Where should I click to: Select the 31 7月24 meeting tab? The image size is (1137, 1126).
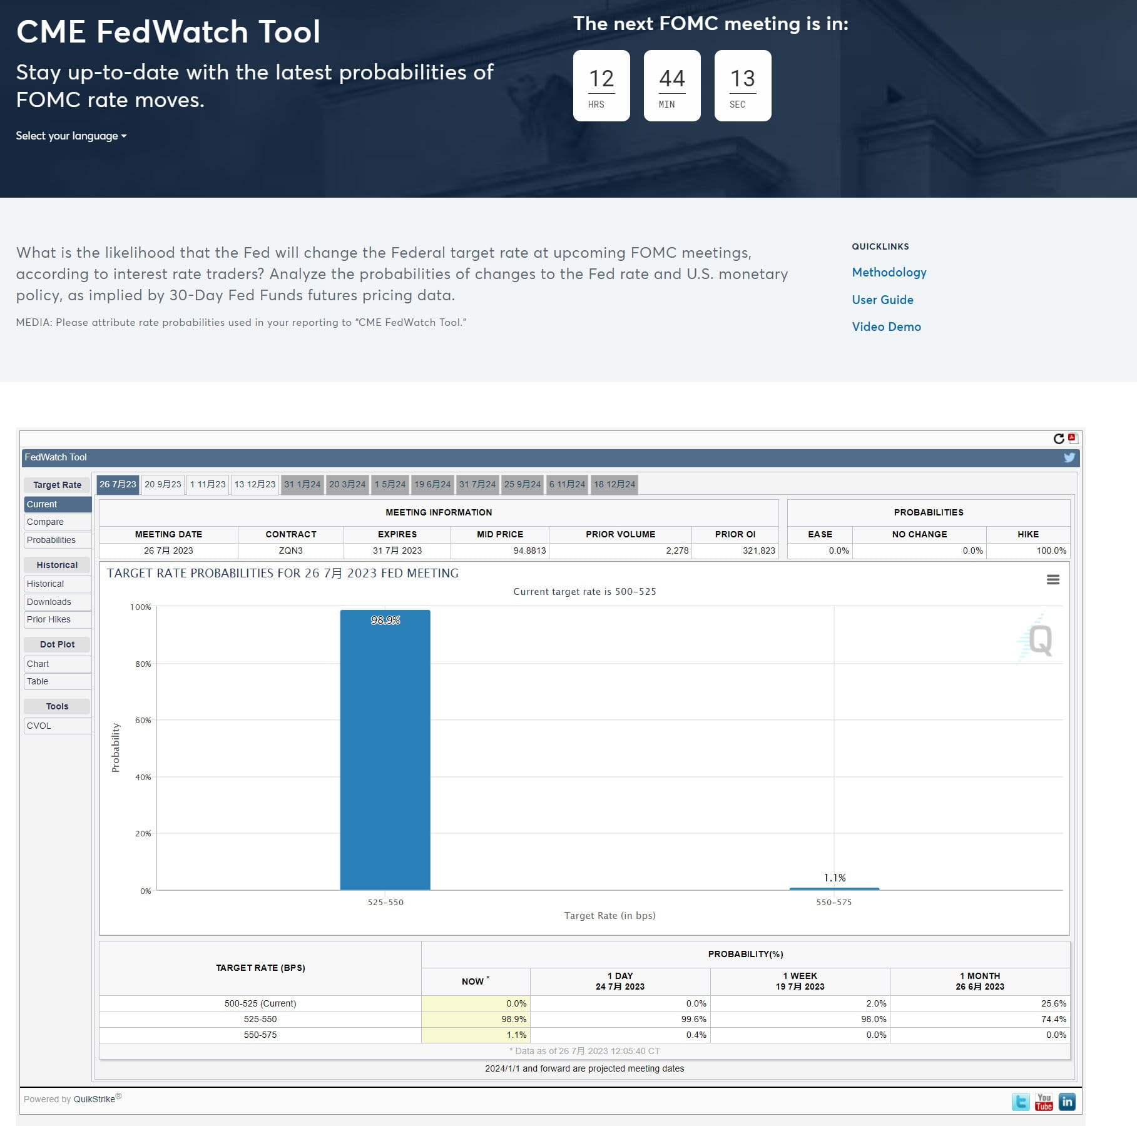[477, 484]
